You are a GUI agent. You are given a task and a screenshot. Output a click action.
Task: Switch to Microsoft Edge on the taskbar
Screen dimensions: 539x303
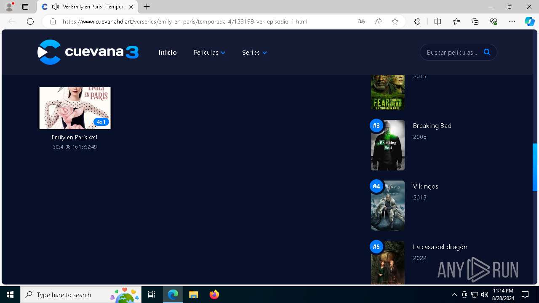173,295
